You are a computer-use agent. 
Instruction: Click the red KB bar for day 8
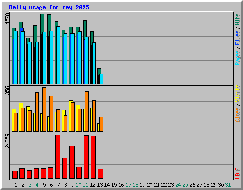[x=65, y=168]
